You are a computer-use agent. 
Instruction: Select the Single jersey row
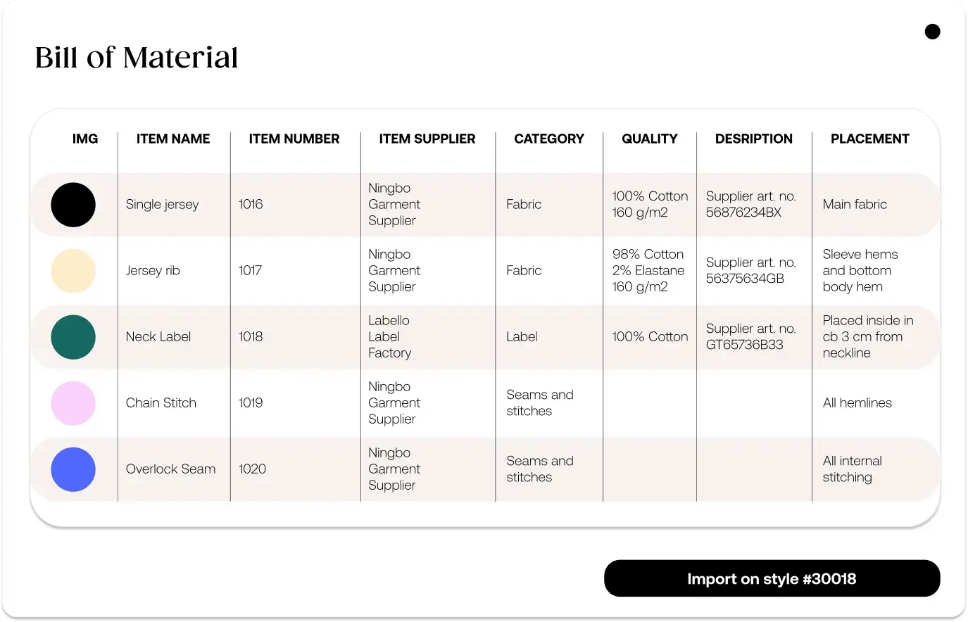486,205
